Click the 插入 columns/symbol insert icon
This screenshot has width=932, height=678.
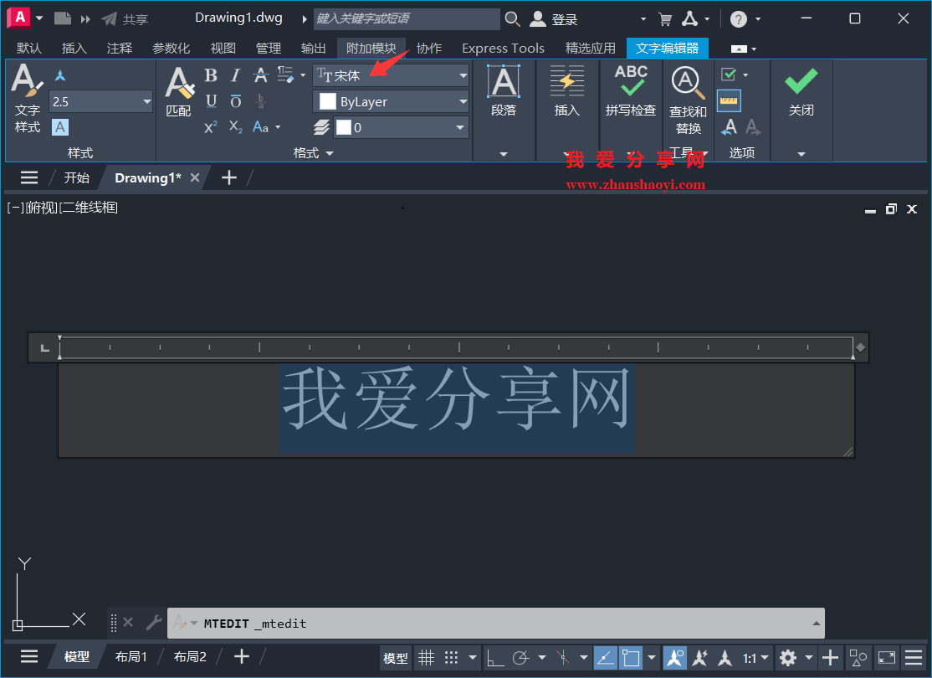(x=566, y=81)
